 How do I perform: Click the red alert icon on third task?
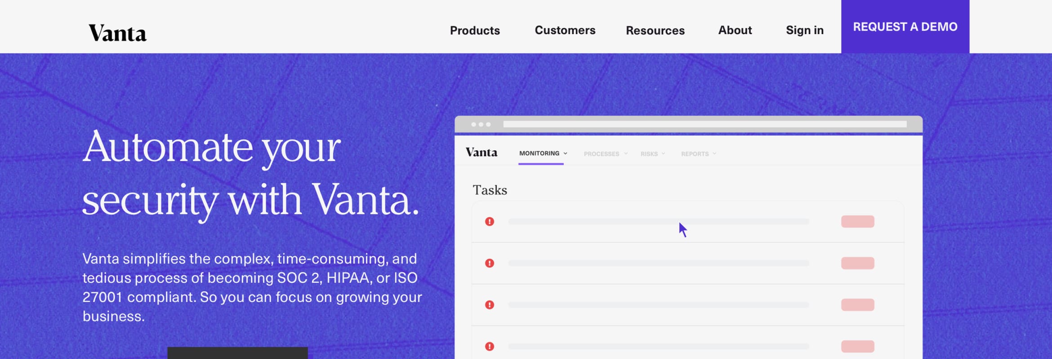coord(490,305)
